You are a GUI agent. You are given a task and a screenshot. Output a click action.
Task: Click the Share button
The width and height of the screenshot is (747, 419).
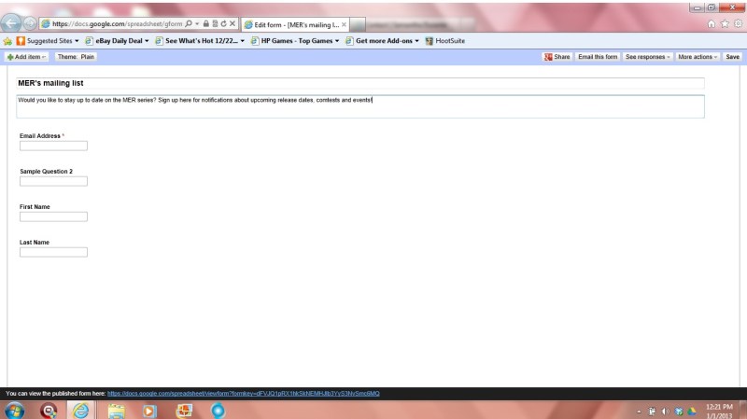(557, 57)
